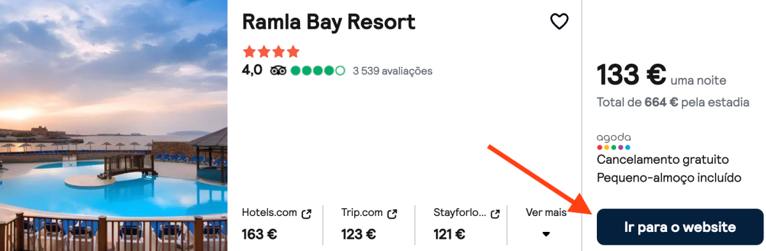Image resolution: width=766 pixels, height=251 pixels.
Task: View the hotel pool photo thumbnail
Action: (x=114, y=125)
